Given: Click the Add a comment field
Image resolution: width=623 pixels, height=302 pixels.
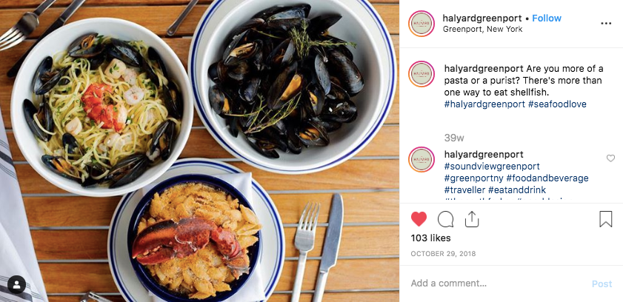Looking at the screenshot, I should (496, 283).
